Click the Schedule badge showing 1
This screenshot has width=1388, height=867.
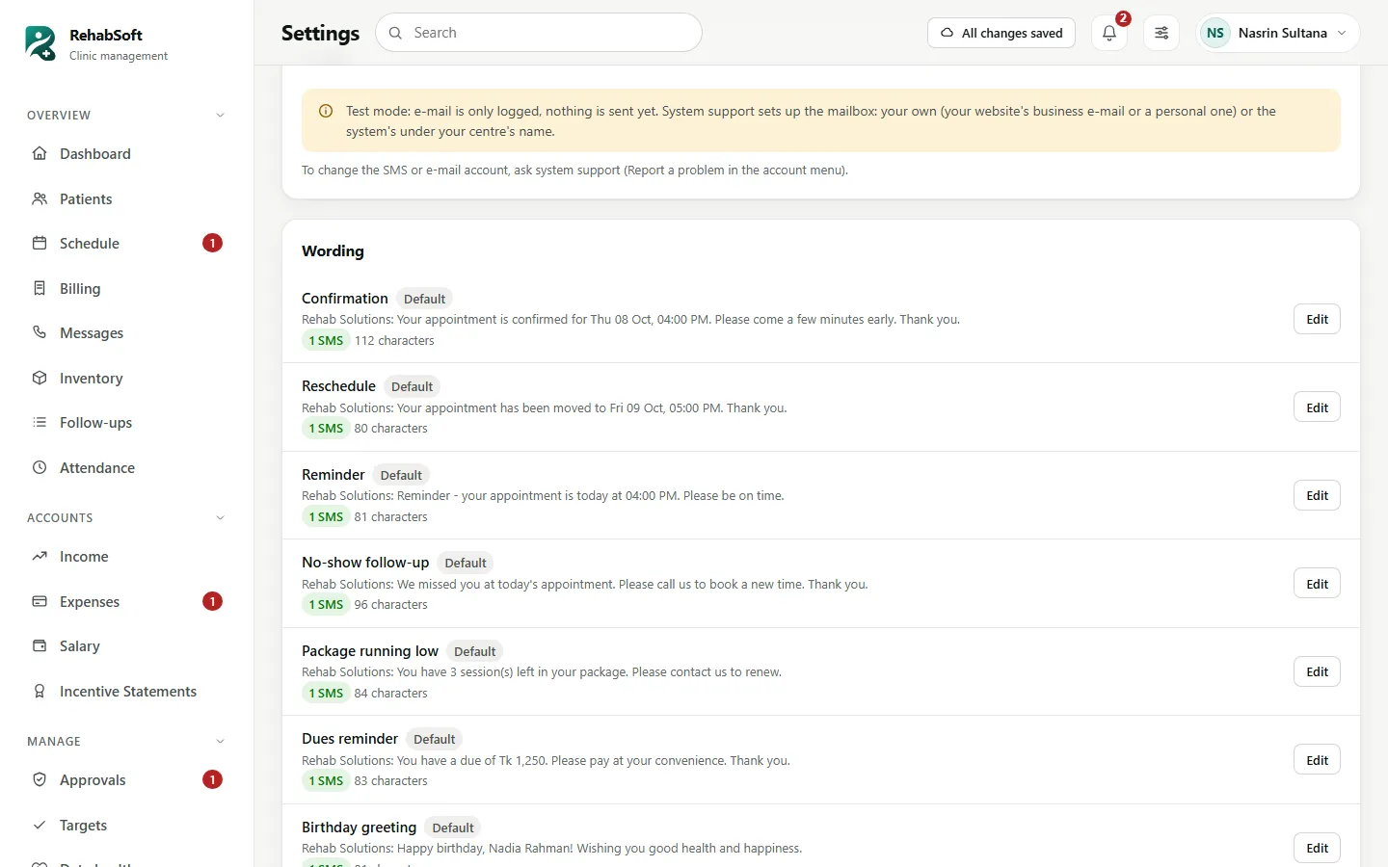tap(212, 244)
